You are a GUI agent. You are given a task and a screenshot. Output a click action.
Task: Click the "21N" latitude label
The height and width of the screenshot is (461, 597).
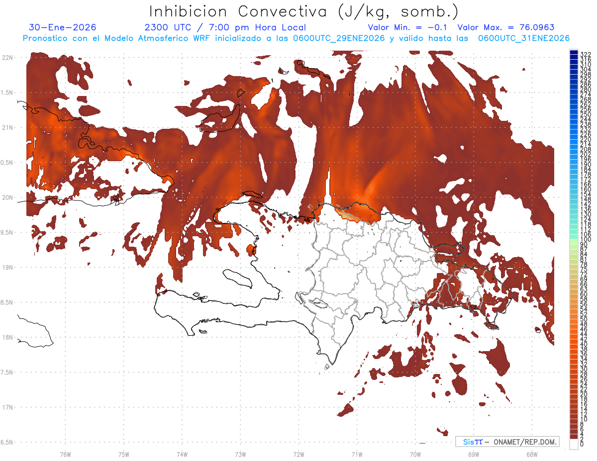pyautogui.click(x=7, y=128)
